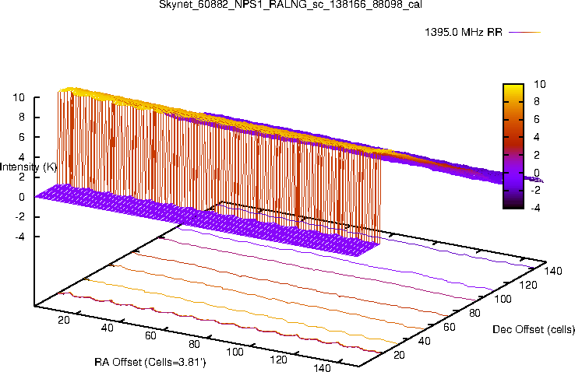Click the plot title Skynet_60882_NPS1_RALNG_sc_138166_88098_cal
575x372 pixels.
point(290,5)
